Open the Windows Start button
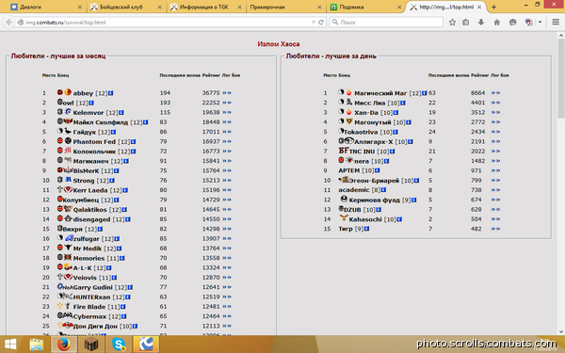 (x=10, y=345)
